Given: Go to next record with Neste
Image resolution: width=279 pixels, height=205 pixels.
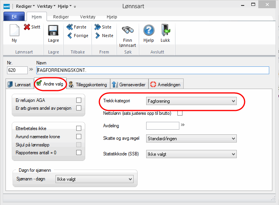Looking at the screenshot, I should point(103,36).
